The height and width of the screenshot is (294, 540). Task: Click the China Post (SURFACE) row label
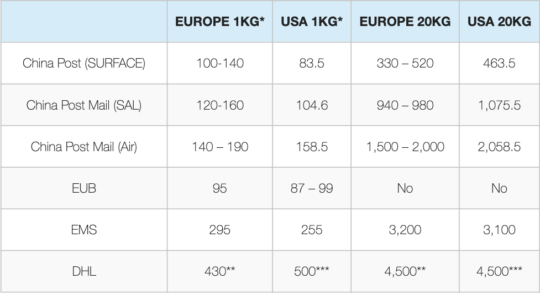pyautogui.click(x=84, y=63)
